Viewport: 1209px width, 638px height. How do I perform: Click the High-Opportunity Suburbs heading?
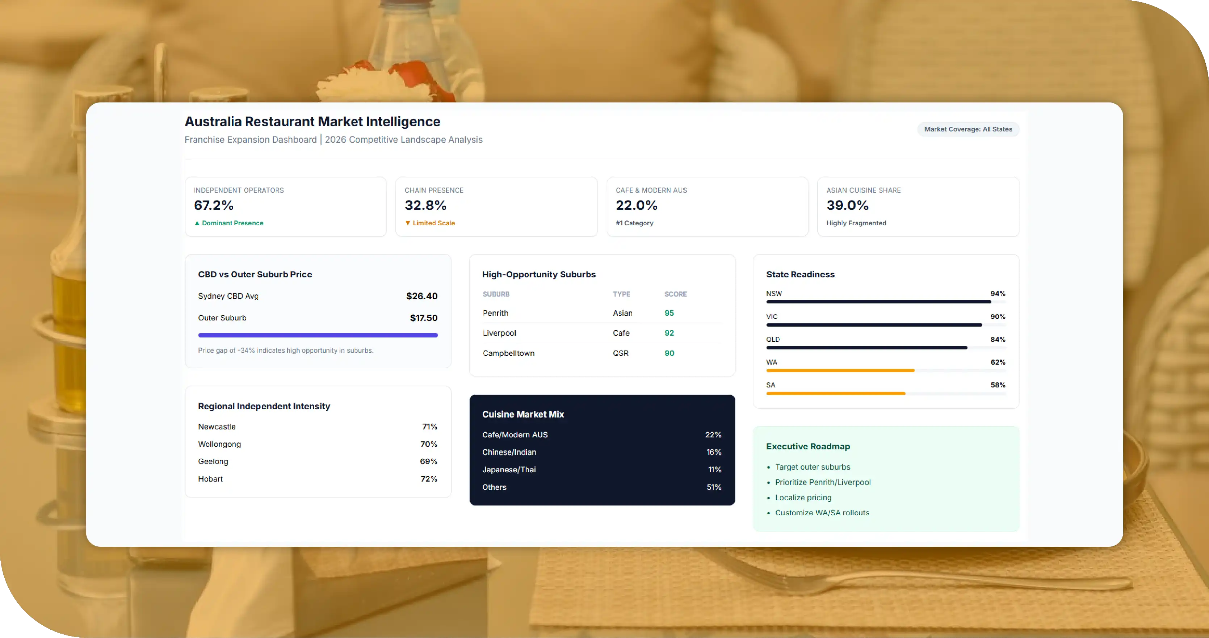(539, 274)
